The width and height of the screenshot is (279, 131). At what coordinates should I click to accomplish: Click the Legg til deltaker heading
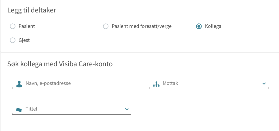pos(32,10)
